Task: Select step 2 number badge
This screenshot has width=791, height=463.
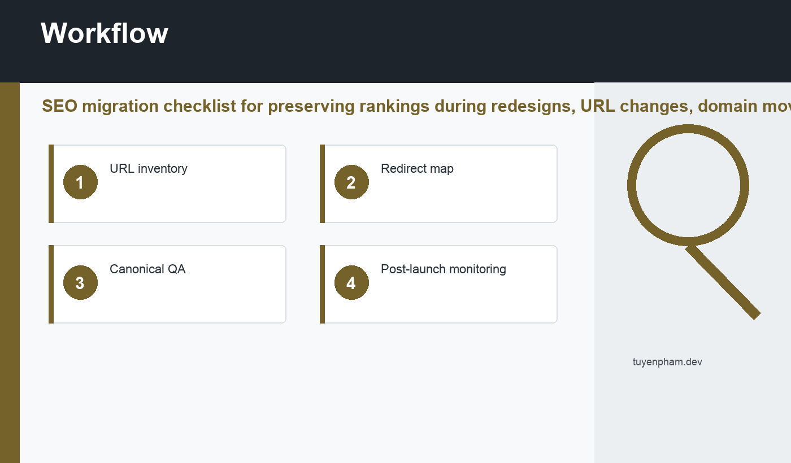Action: [x=351, y=182]
